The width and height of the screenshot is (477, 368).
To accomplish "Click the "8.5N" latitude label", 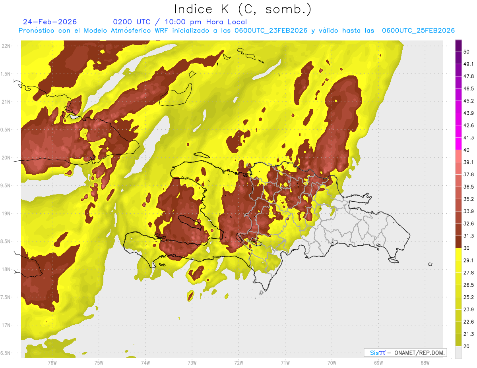I will (x=6, y=241).
